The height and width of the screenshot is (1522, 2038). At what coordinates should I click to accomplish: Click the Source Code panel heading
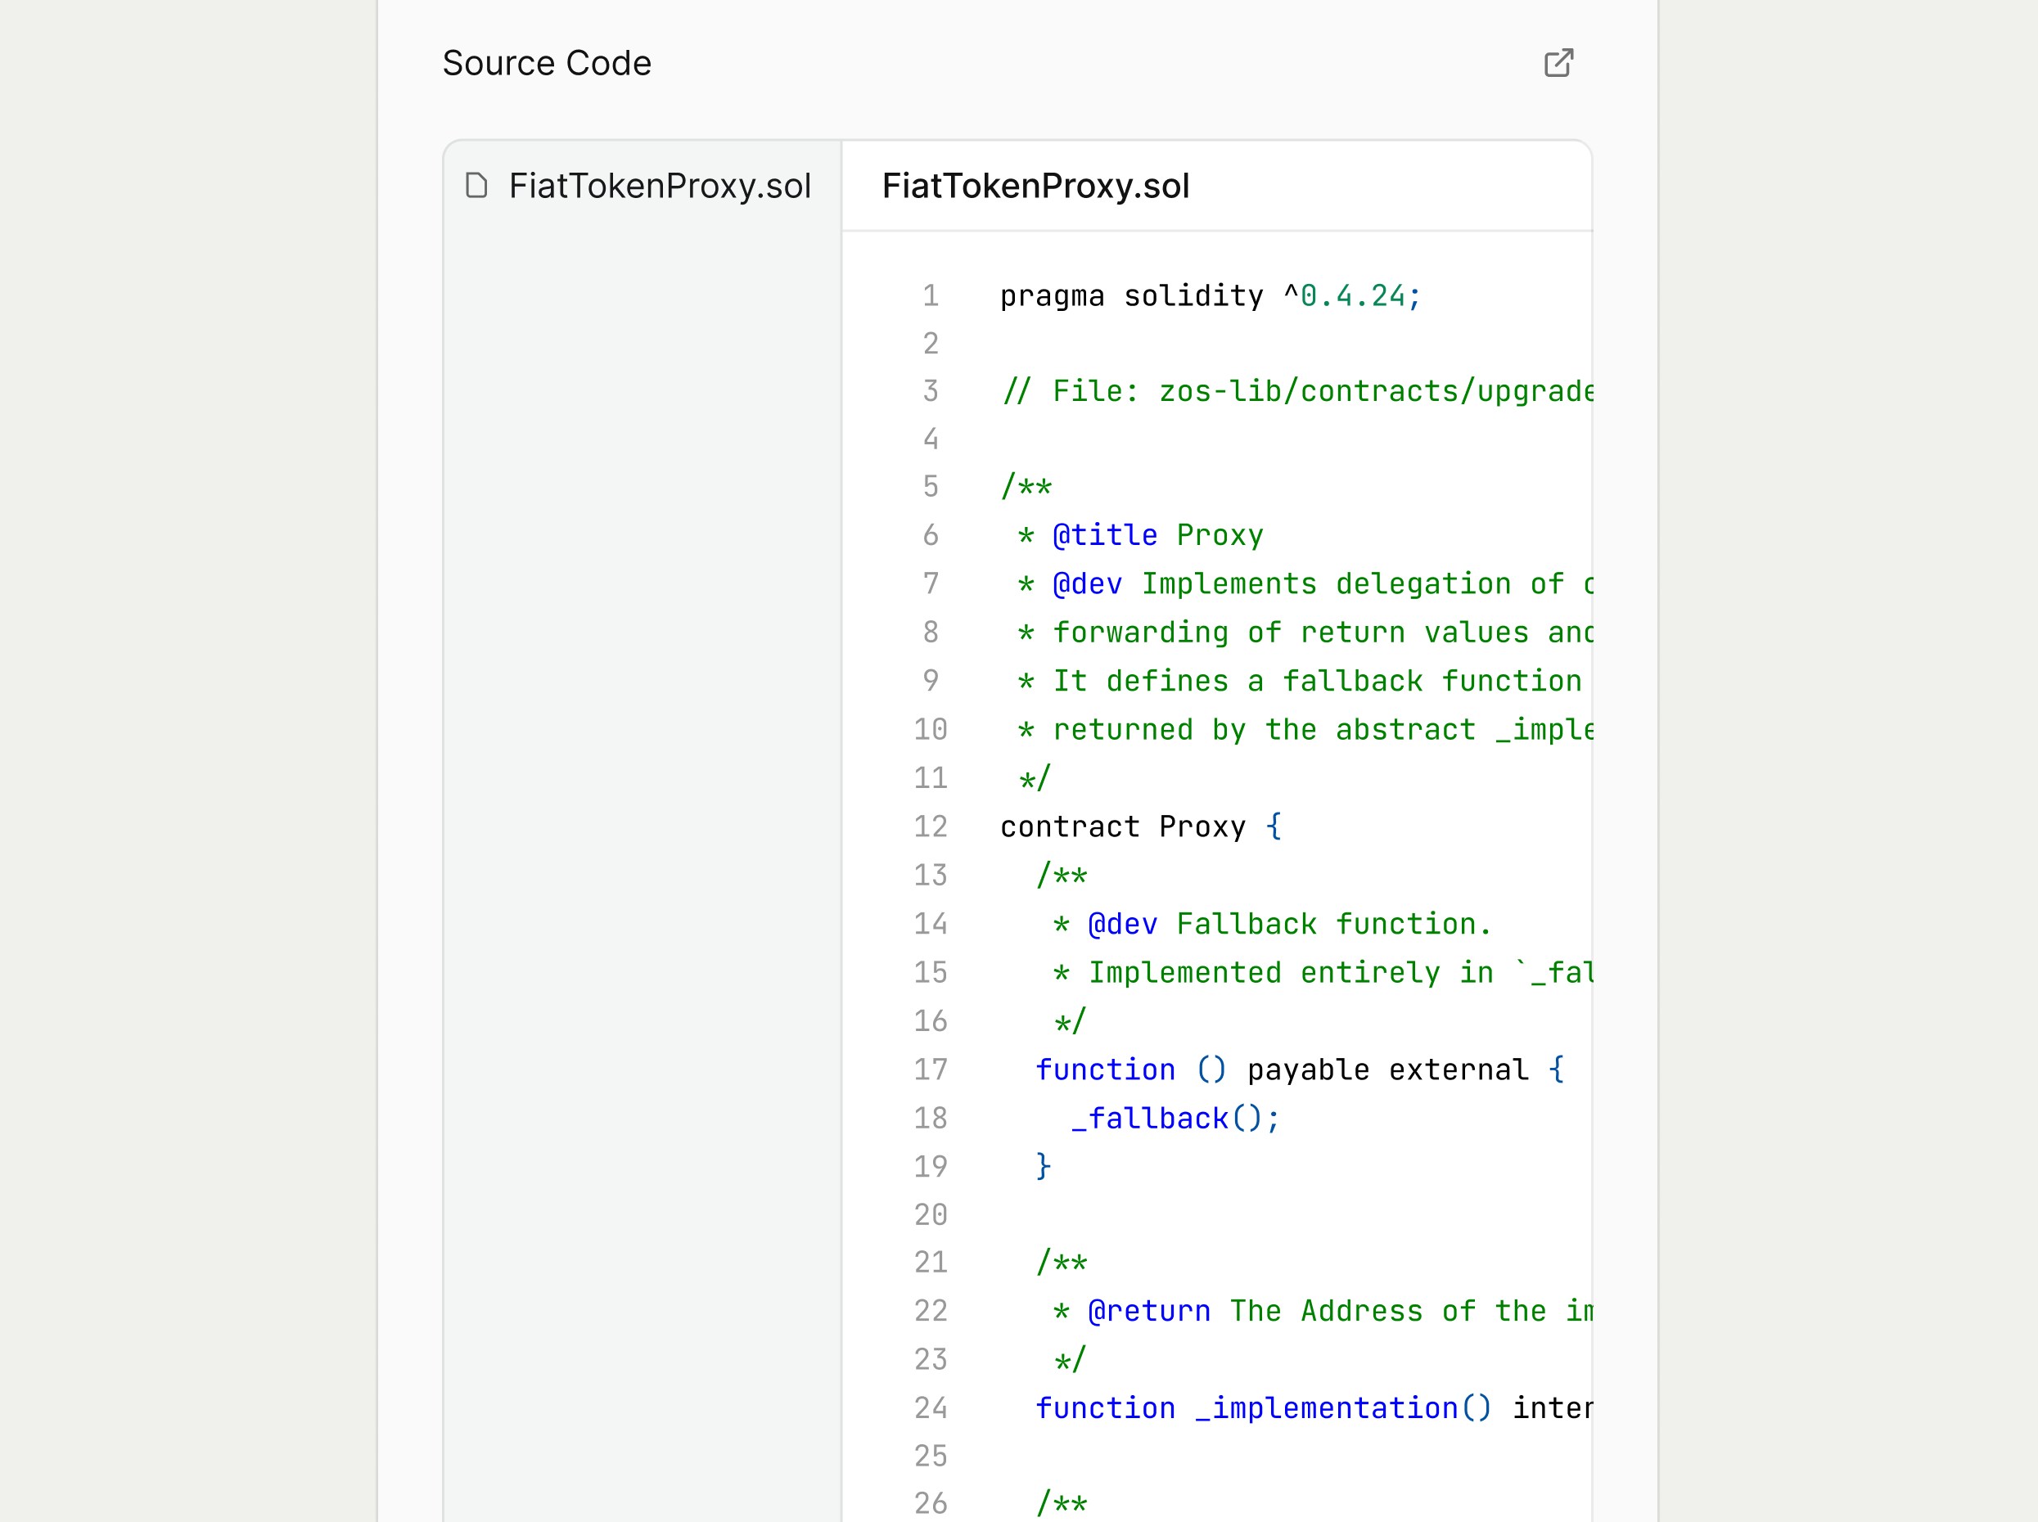[547, 63]
